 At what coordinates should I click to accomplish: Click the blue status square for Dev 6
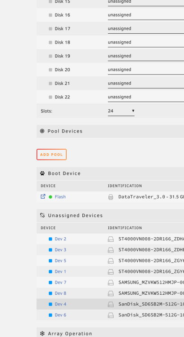click(50, 315)
